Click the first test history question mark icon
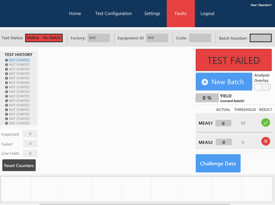Viewport: 275px width, 205px height. pos(6,60)
